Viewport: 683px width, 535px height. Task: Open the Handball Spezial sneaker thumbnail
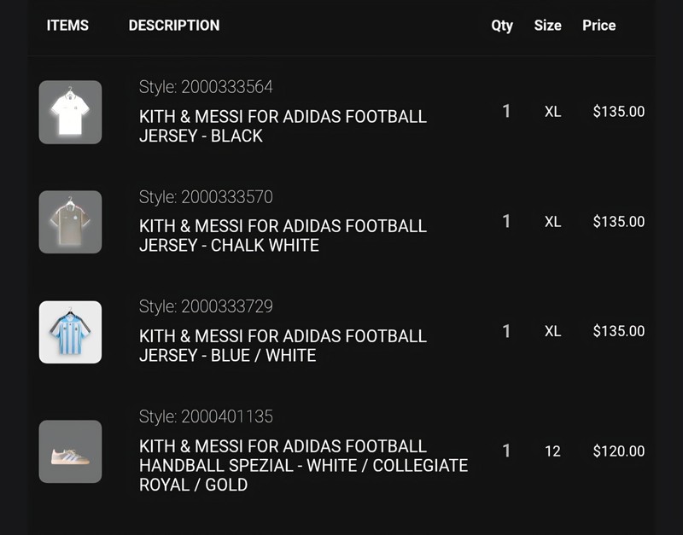click(x=70, y=451)
